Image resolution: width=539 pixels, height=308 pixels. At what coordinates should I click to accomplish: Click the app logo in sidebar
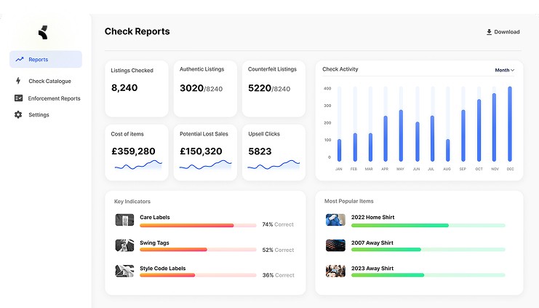coord(43,32)
